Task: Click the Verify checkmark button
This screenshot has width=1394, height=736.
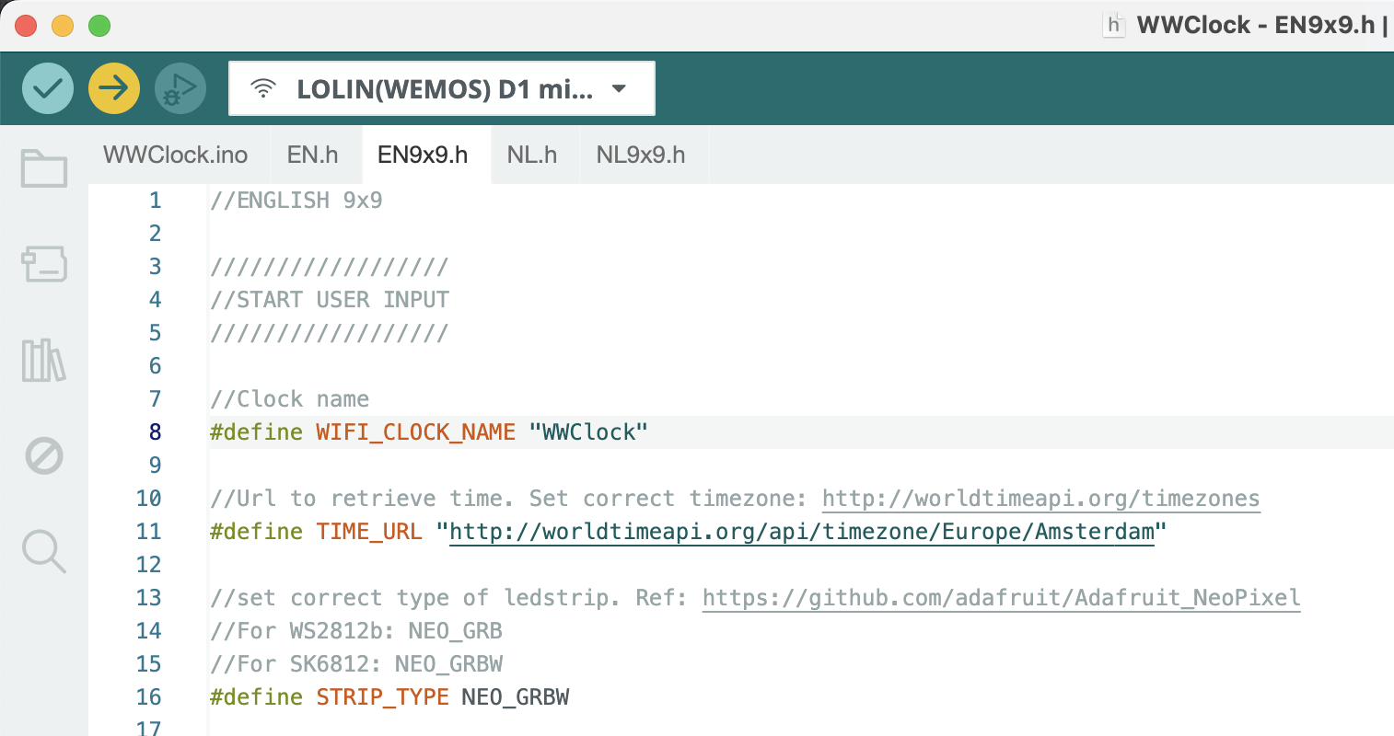Action: click(x=48, y=88)
